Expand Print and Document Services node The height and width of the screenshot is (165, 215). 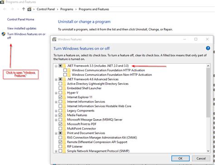56,133
